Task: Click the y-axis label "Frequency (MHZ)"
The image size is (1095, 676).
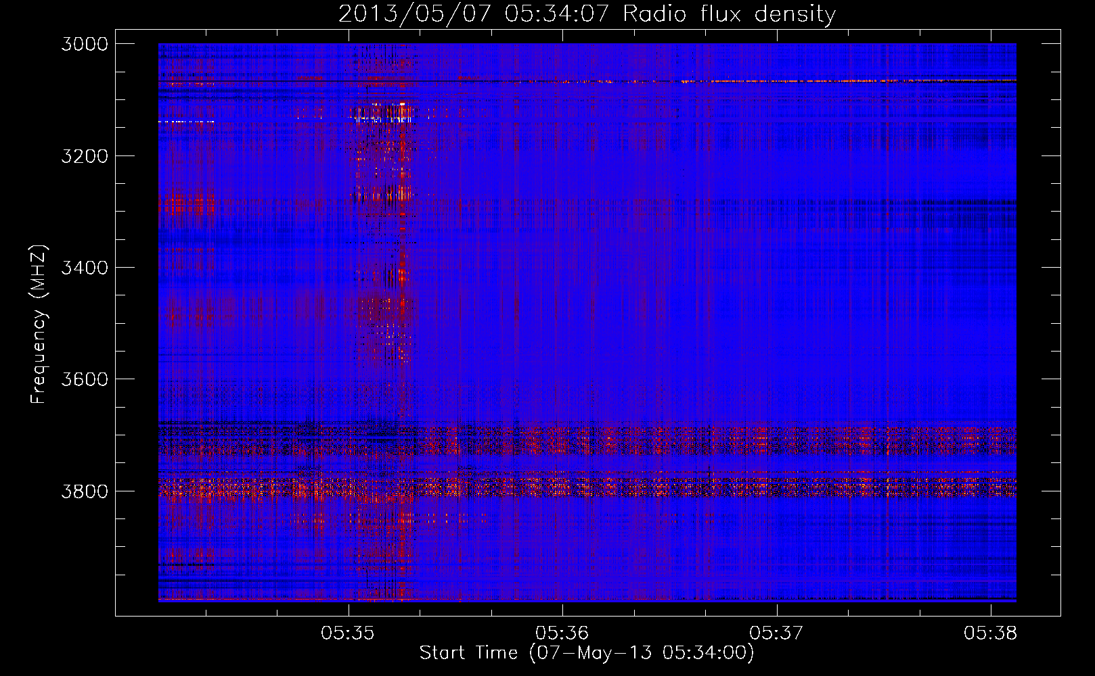Action: tap(39, 324)
